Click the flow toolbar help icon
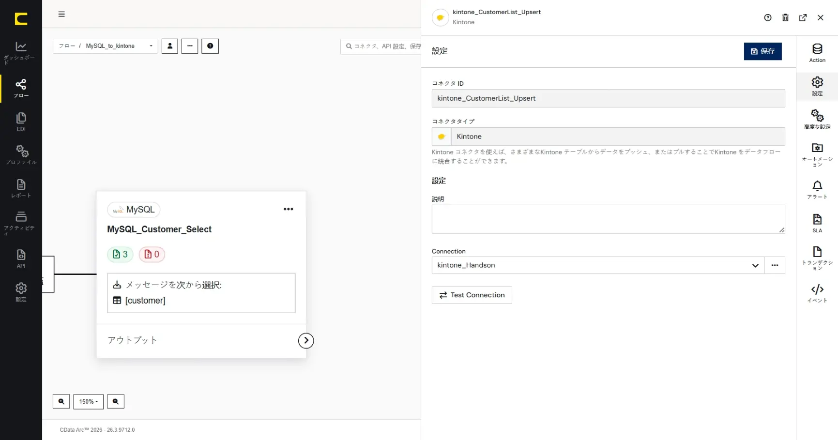 [x=210, y=46]
